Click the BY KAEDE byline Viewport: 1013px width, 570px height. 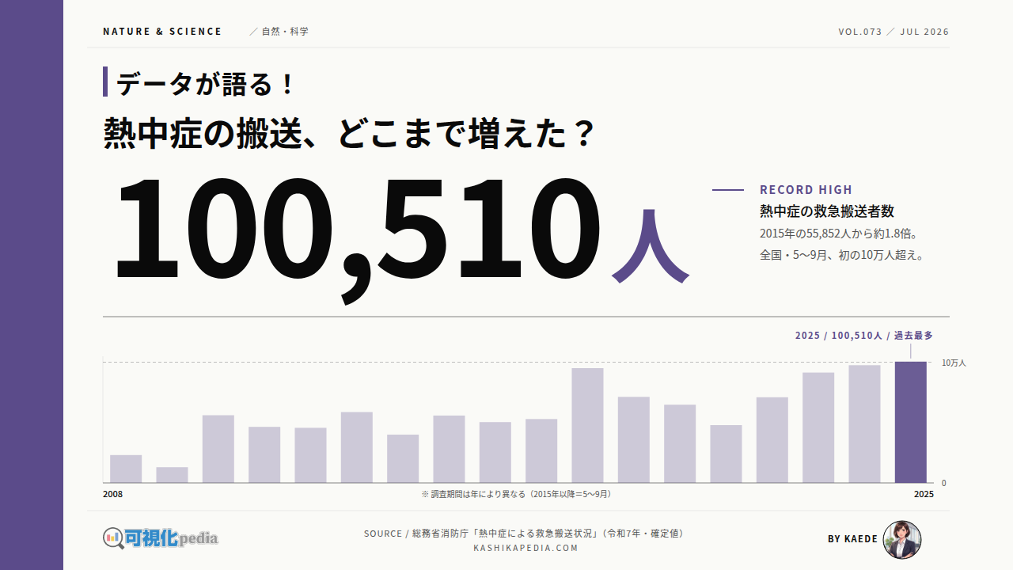852,539
